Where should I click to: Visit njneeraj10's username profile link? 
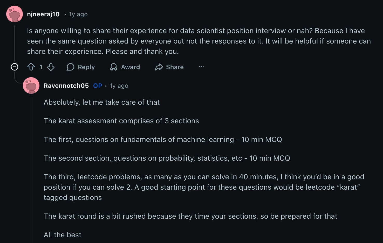coord(43,14)
